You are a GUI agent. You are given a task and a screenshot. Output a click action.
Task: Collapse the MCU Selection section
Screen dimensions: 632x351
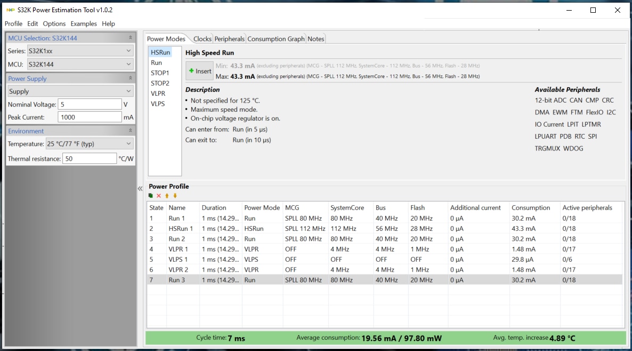point(131,38)
